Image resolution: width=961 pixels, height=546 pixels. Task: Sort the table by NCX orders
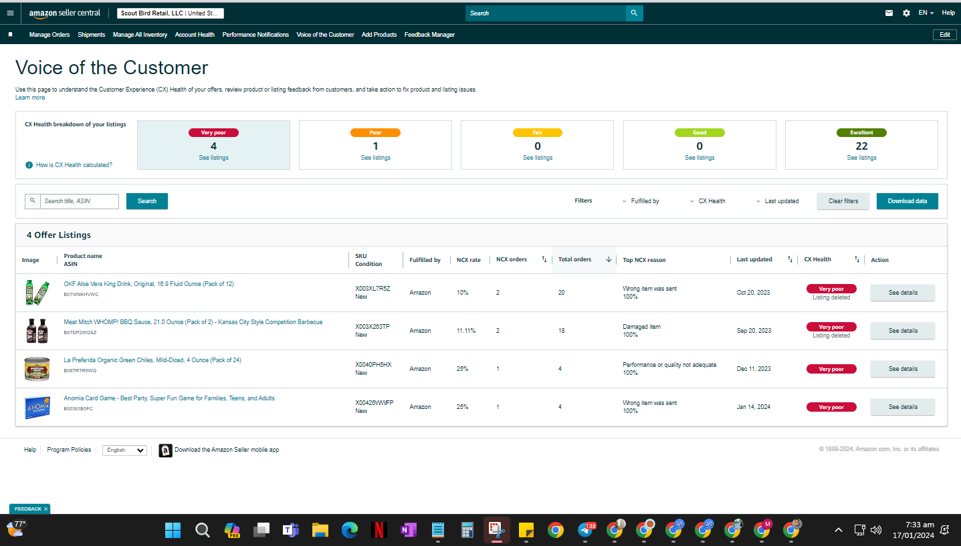point(544,260)
